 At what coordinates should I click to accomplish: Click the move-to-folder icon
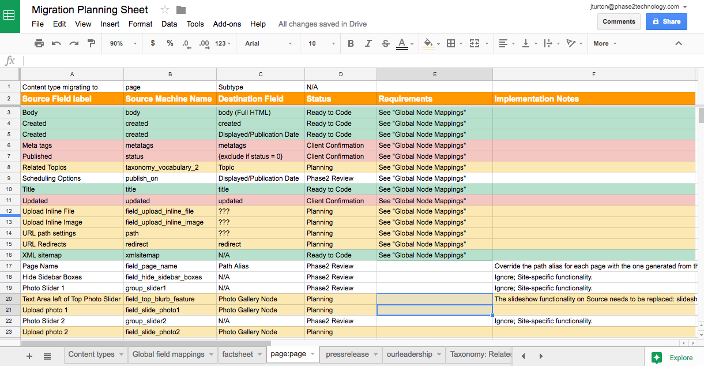pos(181,10)
